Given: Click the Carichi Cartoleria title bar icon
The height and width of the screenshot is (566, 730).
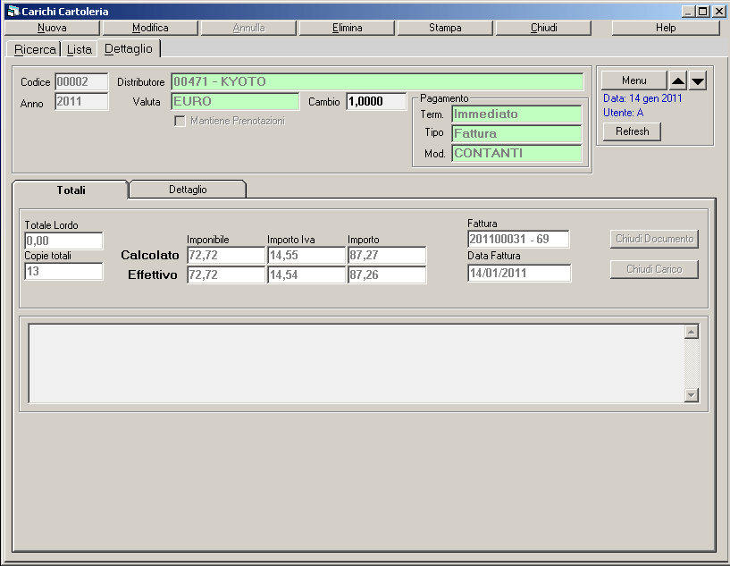Looking at the screenshot, I should [x=13, y=12].
